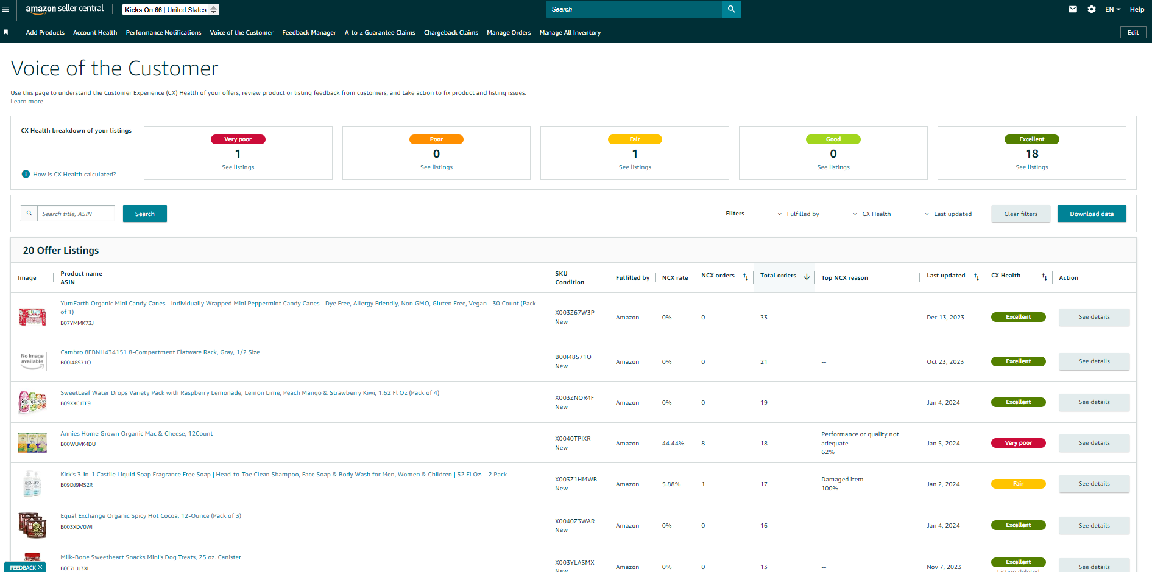Sort by Total orders down arrow

(807, 277)
